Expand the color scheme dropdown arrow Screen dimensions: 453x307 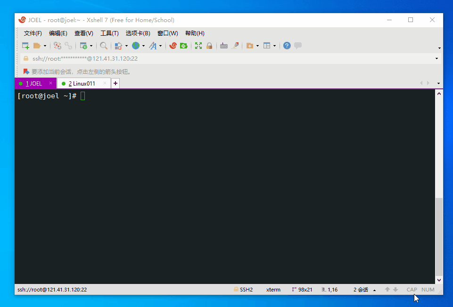[126, 46]
